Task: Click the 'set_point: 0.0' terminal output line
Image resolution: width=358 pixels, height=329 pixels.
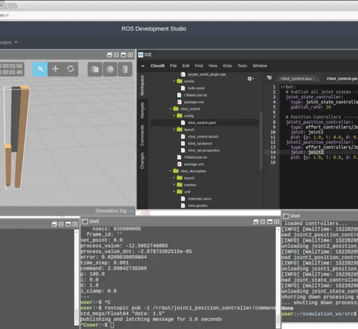Action: coord(101,240)
